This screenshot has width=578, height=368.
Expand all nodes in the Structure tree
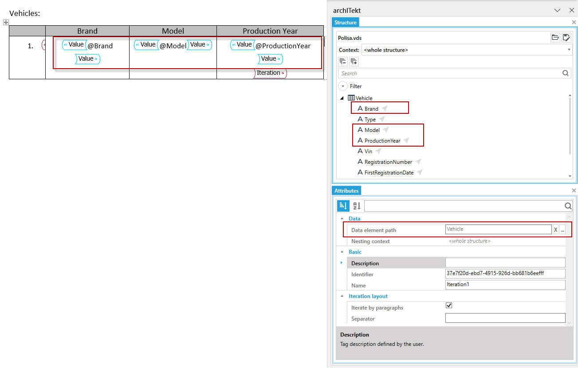354,62
